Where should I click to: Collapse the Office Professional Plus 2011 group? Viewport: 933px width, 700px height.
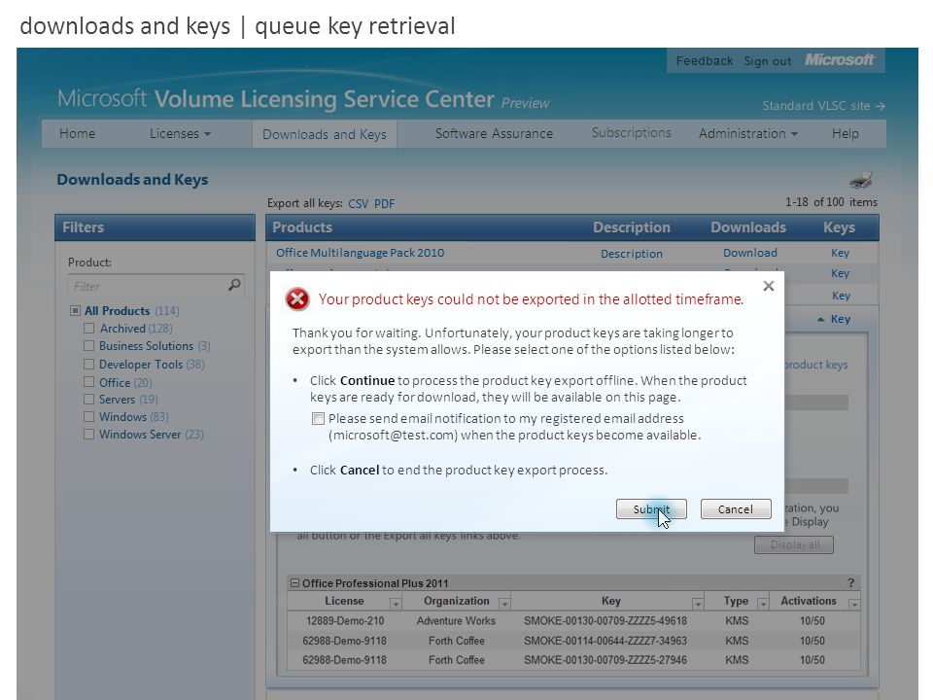pos(294,582)
